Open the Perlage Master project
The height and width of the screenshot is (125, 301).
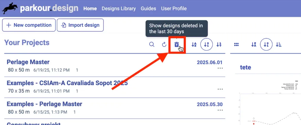[28, 62]
